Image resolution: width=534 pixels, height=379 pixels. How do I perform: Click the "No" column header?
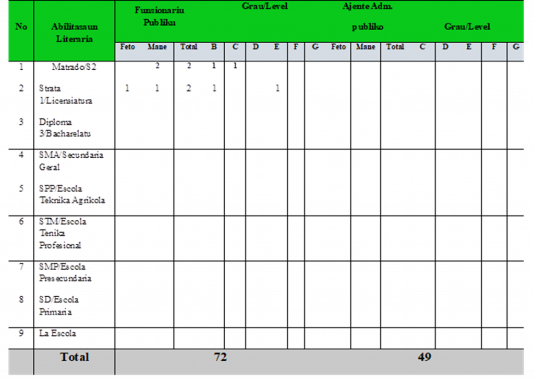tap(21, 27)
